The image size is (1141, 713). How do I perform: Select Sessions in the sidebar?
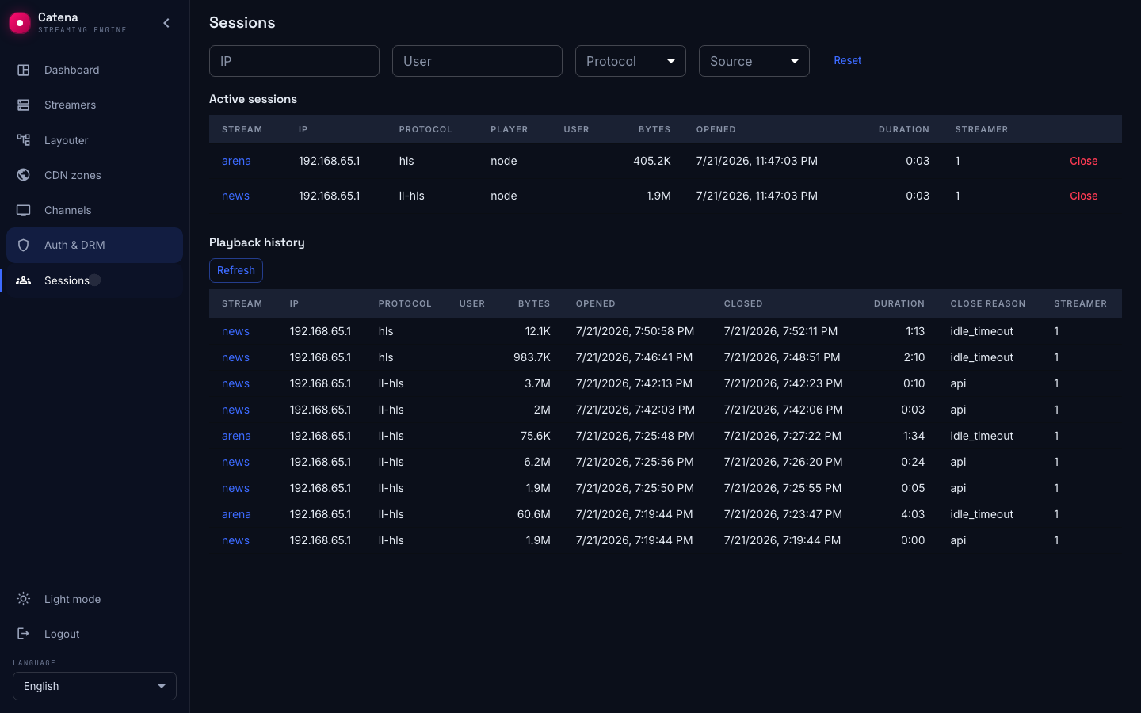94,280
